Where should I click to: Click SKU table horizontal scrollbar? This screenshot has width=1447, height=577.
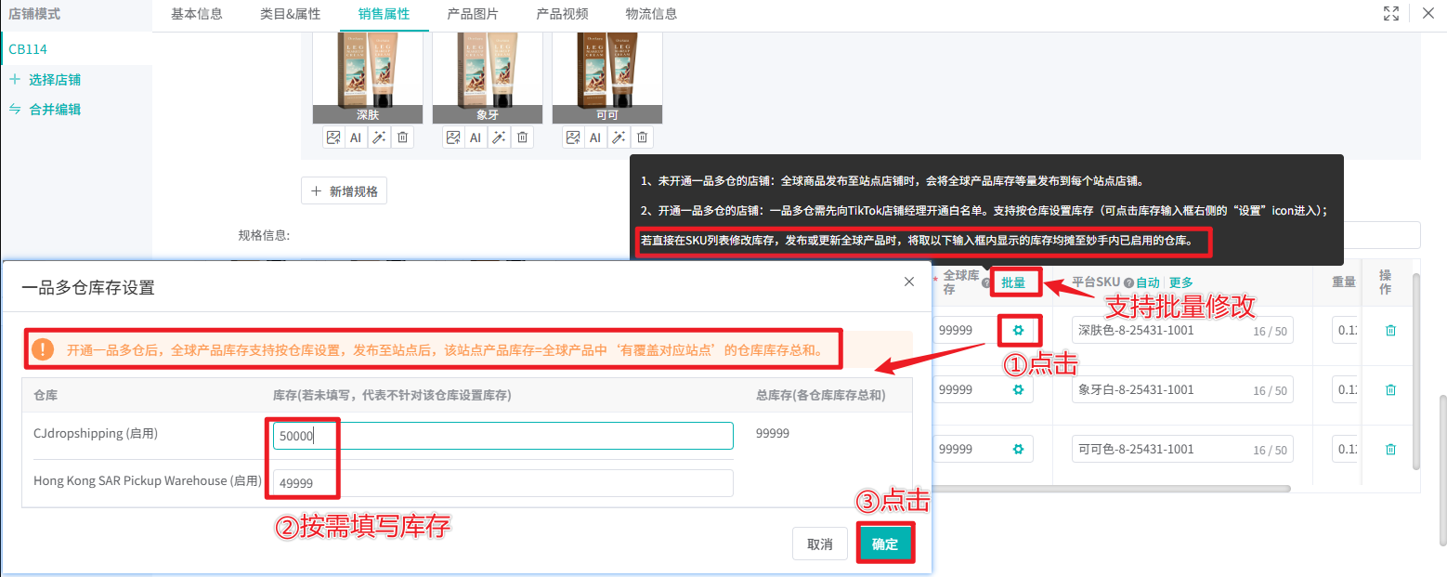click(x=1112, y=488)
